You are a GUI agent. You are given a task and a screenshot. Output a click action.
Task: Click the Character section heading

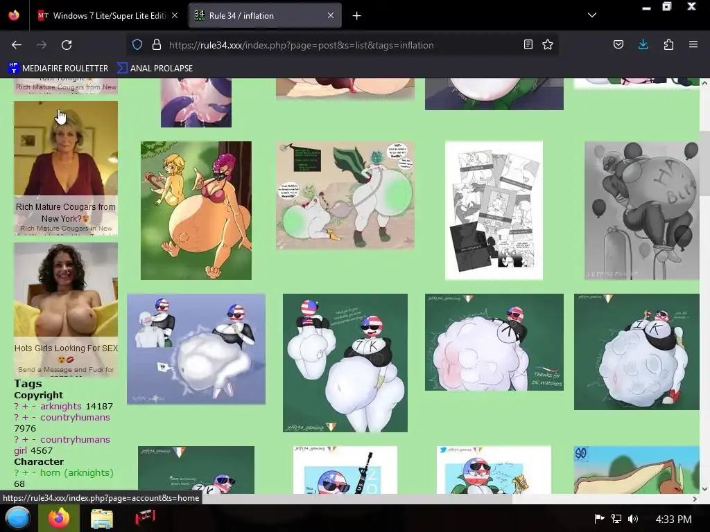tap(39, 462)
